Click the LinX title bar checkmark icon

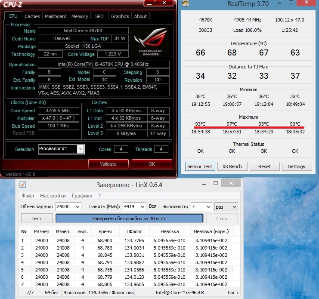pyautogui.click(x=22, y=185)
